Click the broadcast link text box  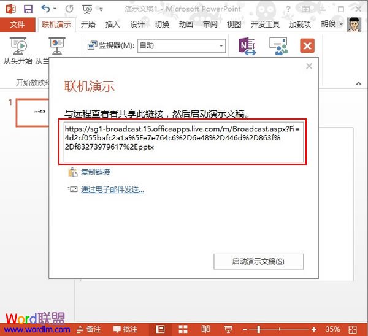[183, 142]
